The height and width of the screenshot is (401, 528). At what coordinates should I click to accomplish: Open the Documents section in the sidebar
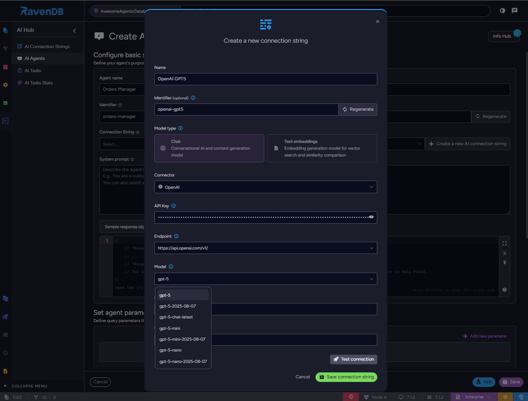coord(5,30)
